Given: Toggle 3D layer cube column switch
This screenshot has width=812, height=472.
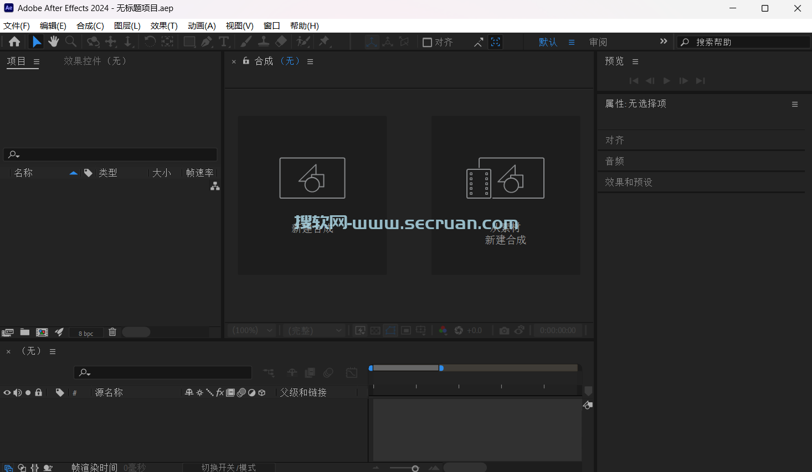Looking at the screenshot, I should [262, 392].
